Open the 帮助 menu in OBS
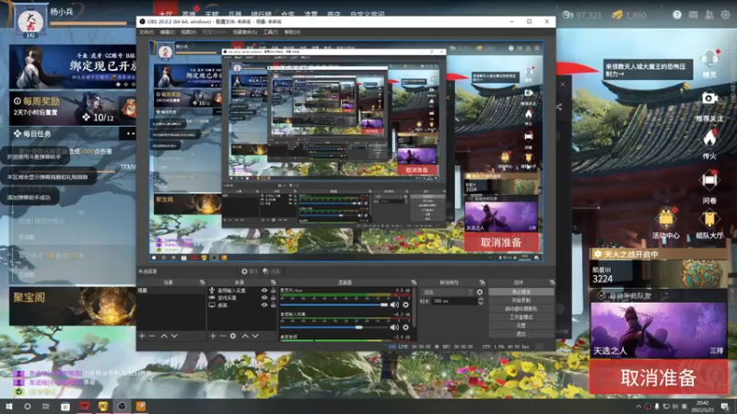This screenshot has height=414, width=737. click(292, 32)
